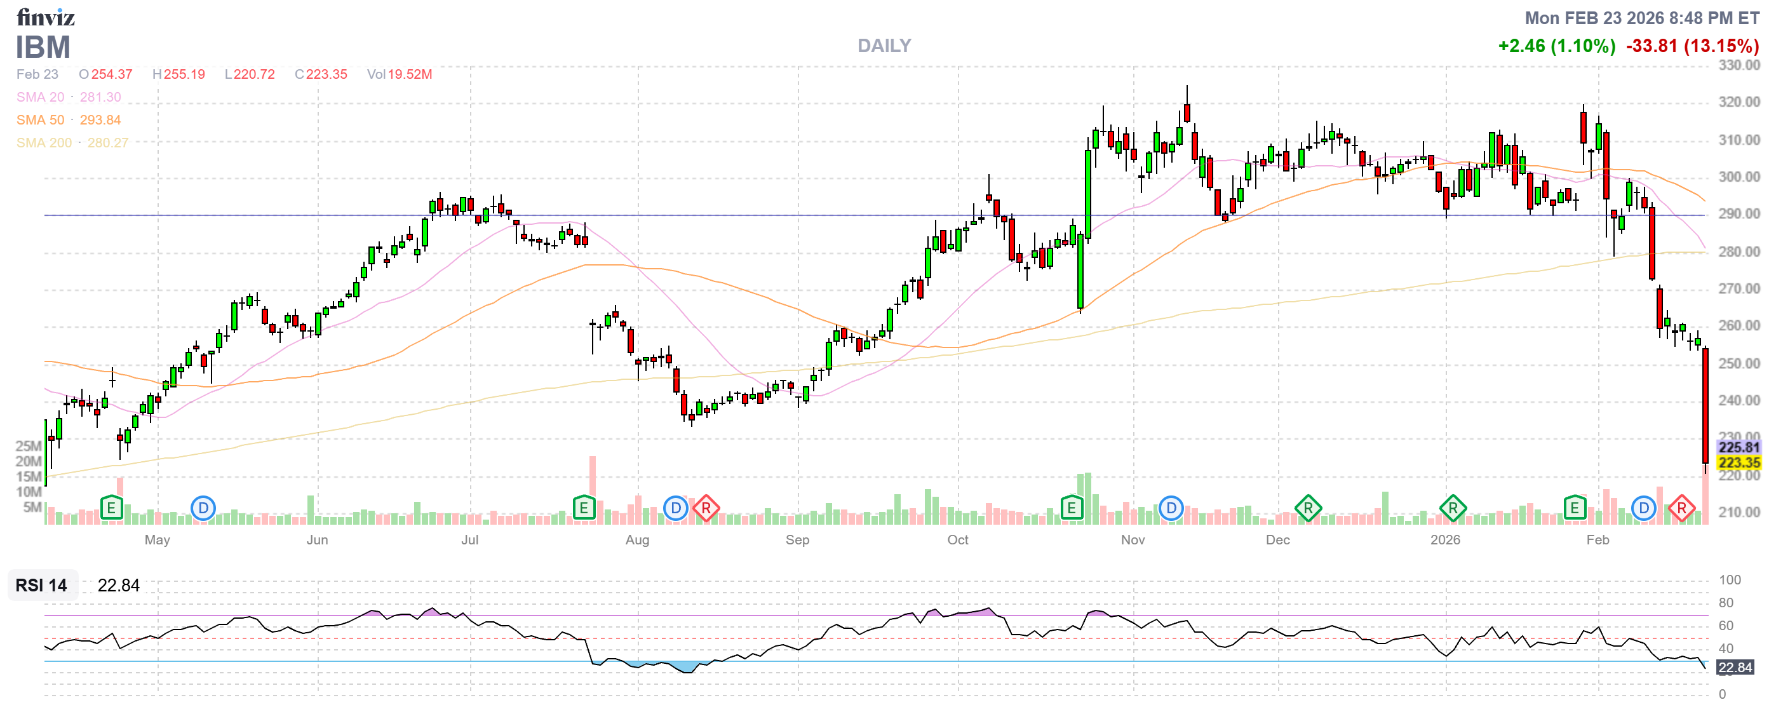Click the green R marker in early 2026
Image resolution: width=1776 pixels, height=714 pixels.
(1453, 509)
